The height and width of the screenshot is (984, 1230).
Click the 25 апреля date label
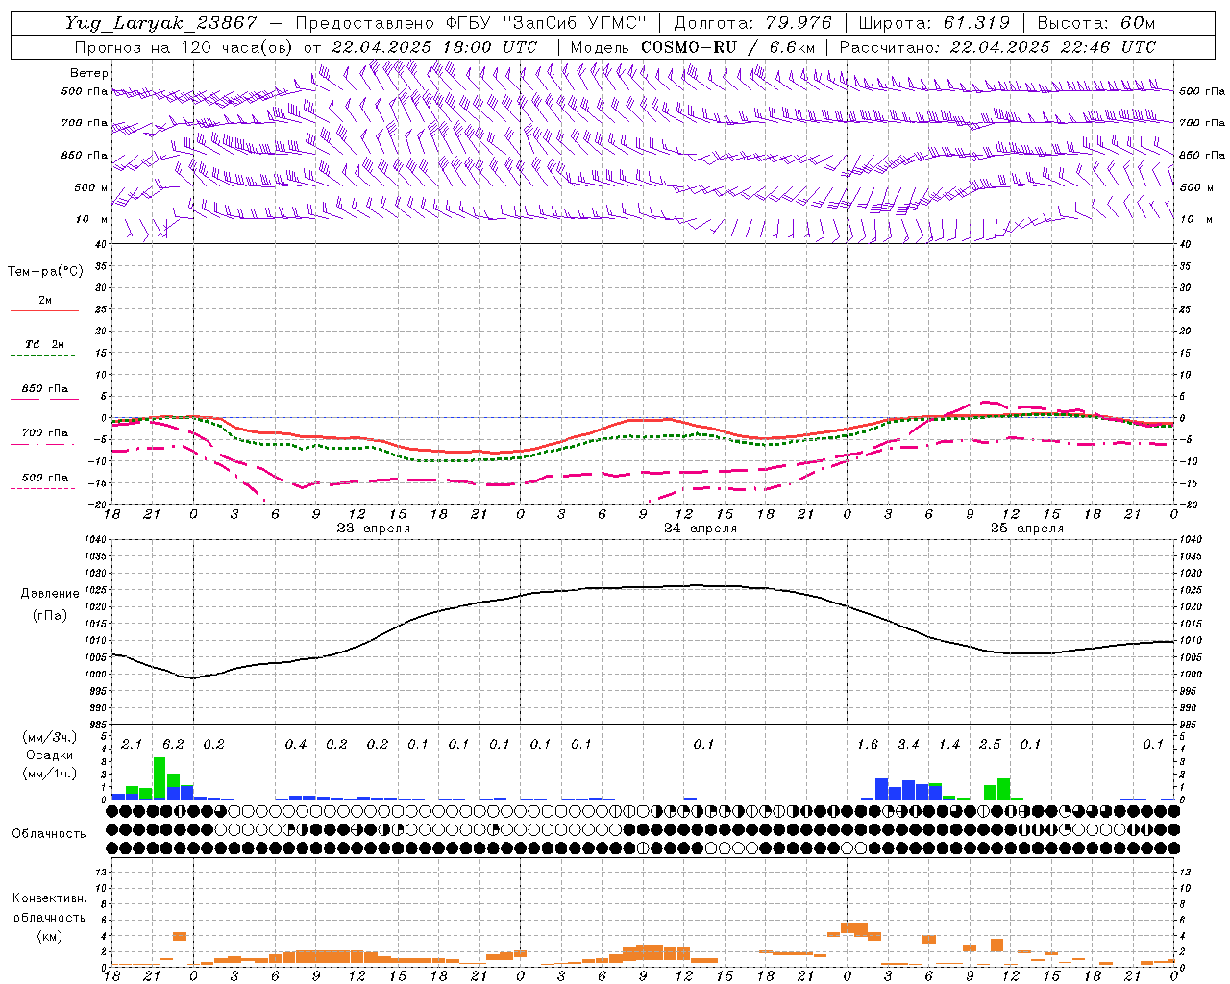click(1027, 529)
